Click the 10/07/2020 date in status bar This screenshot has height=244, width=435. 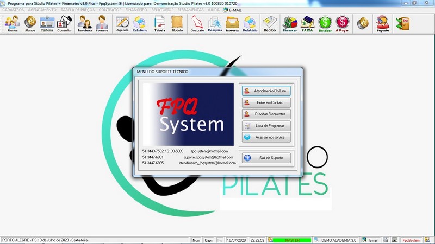(237, 240)
